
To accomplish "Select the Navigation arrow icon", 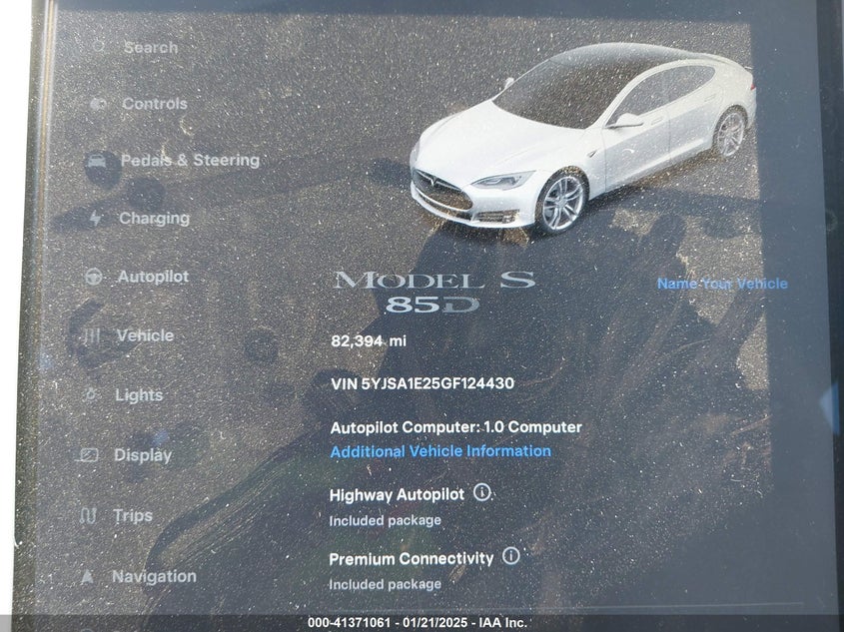I will [88, 577].
